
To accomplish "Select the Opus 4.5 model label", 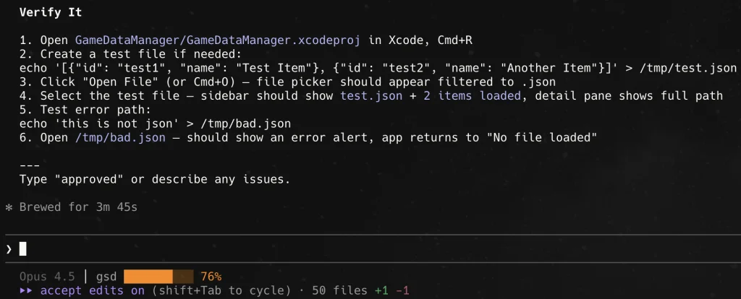I will click(47, 277).
